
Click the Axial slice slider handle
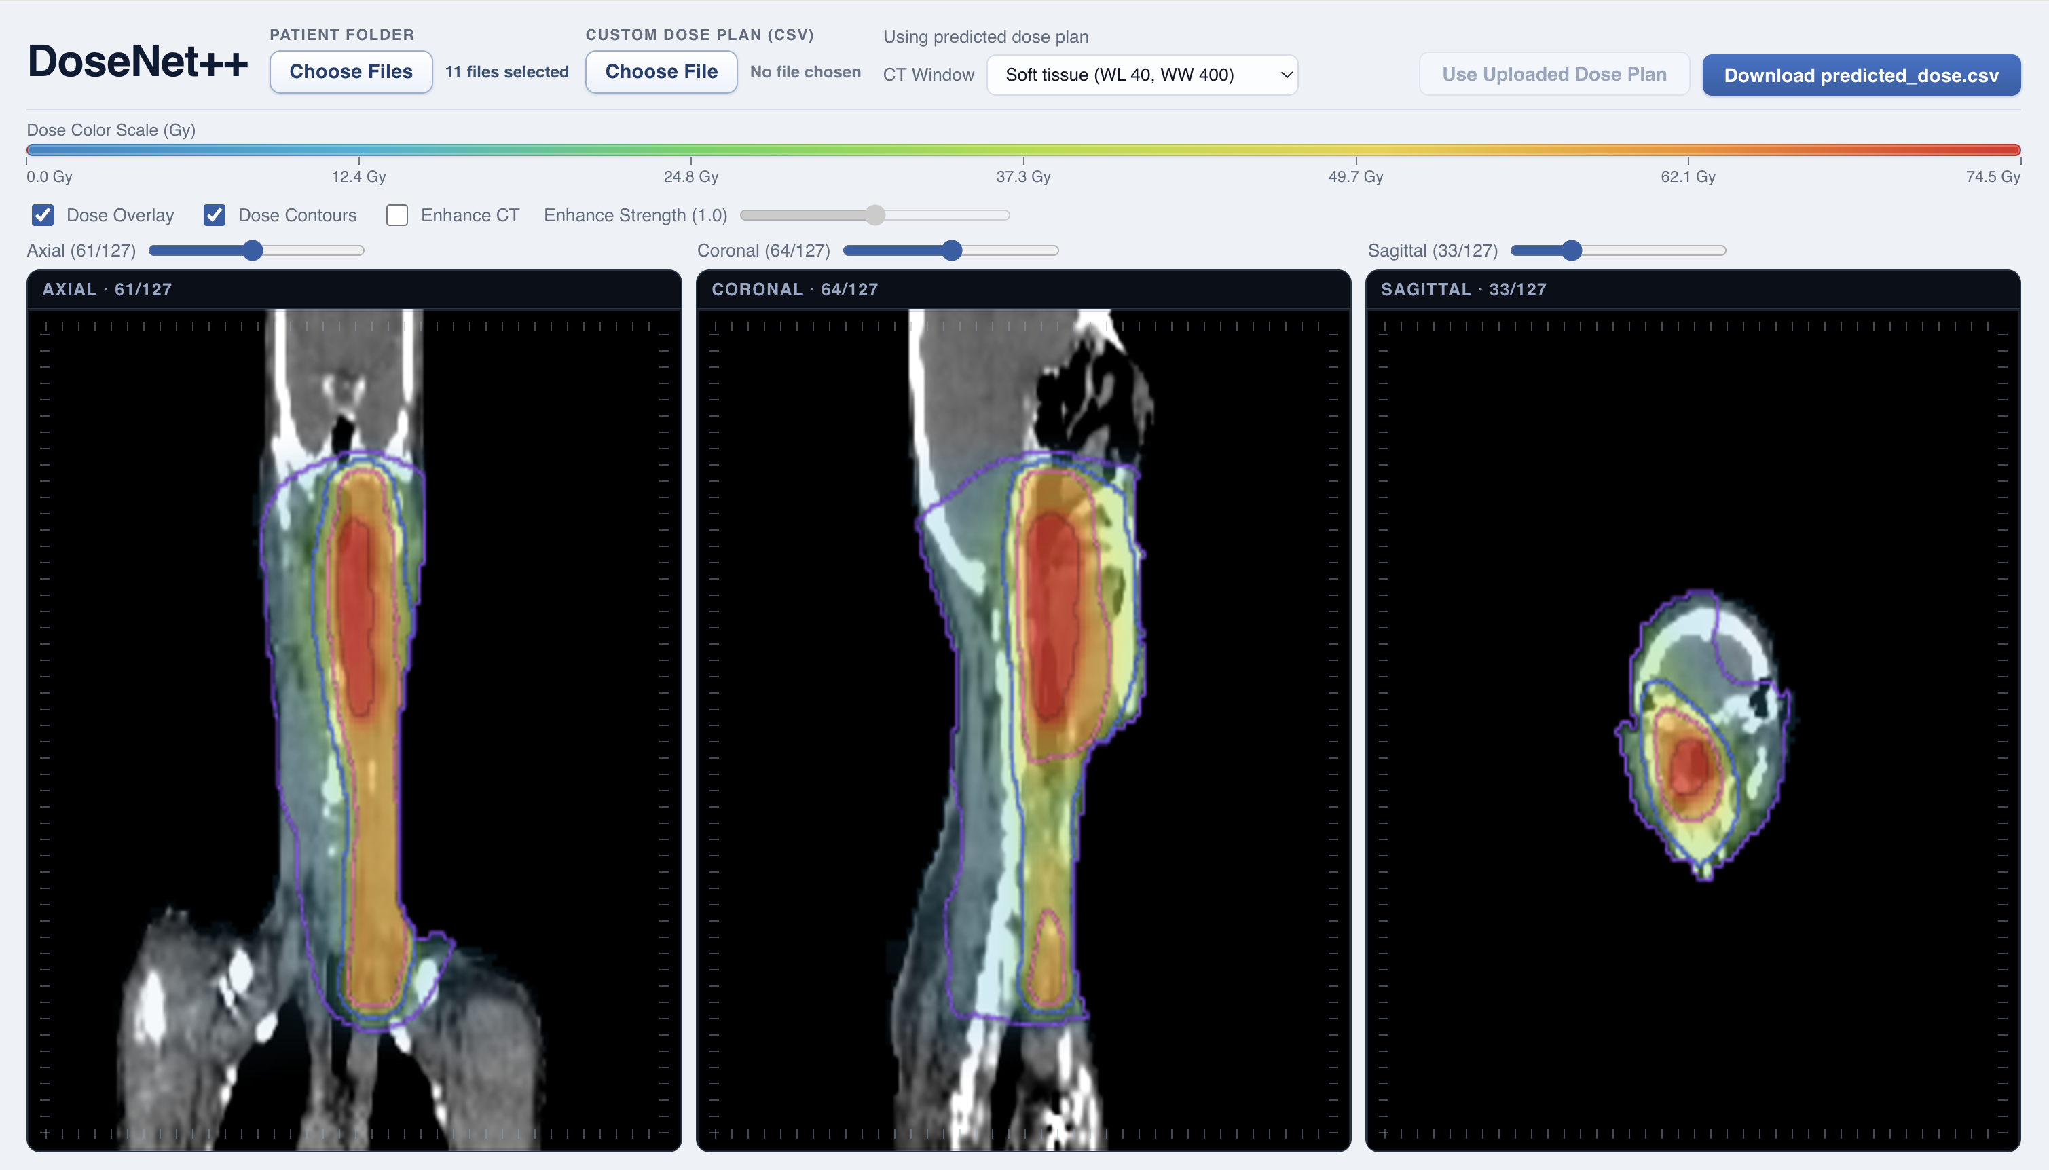pos(253,250)
